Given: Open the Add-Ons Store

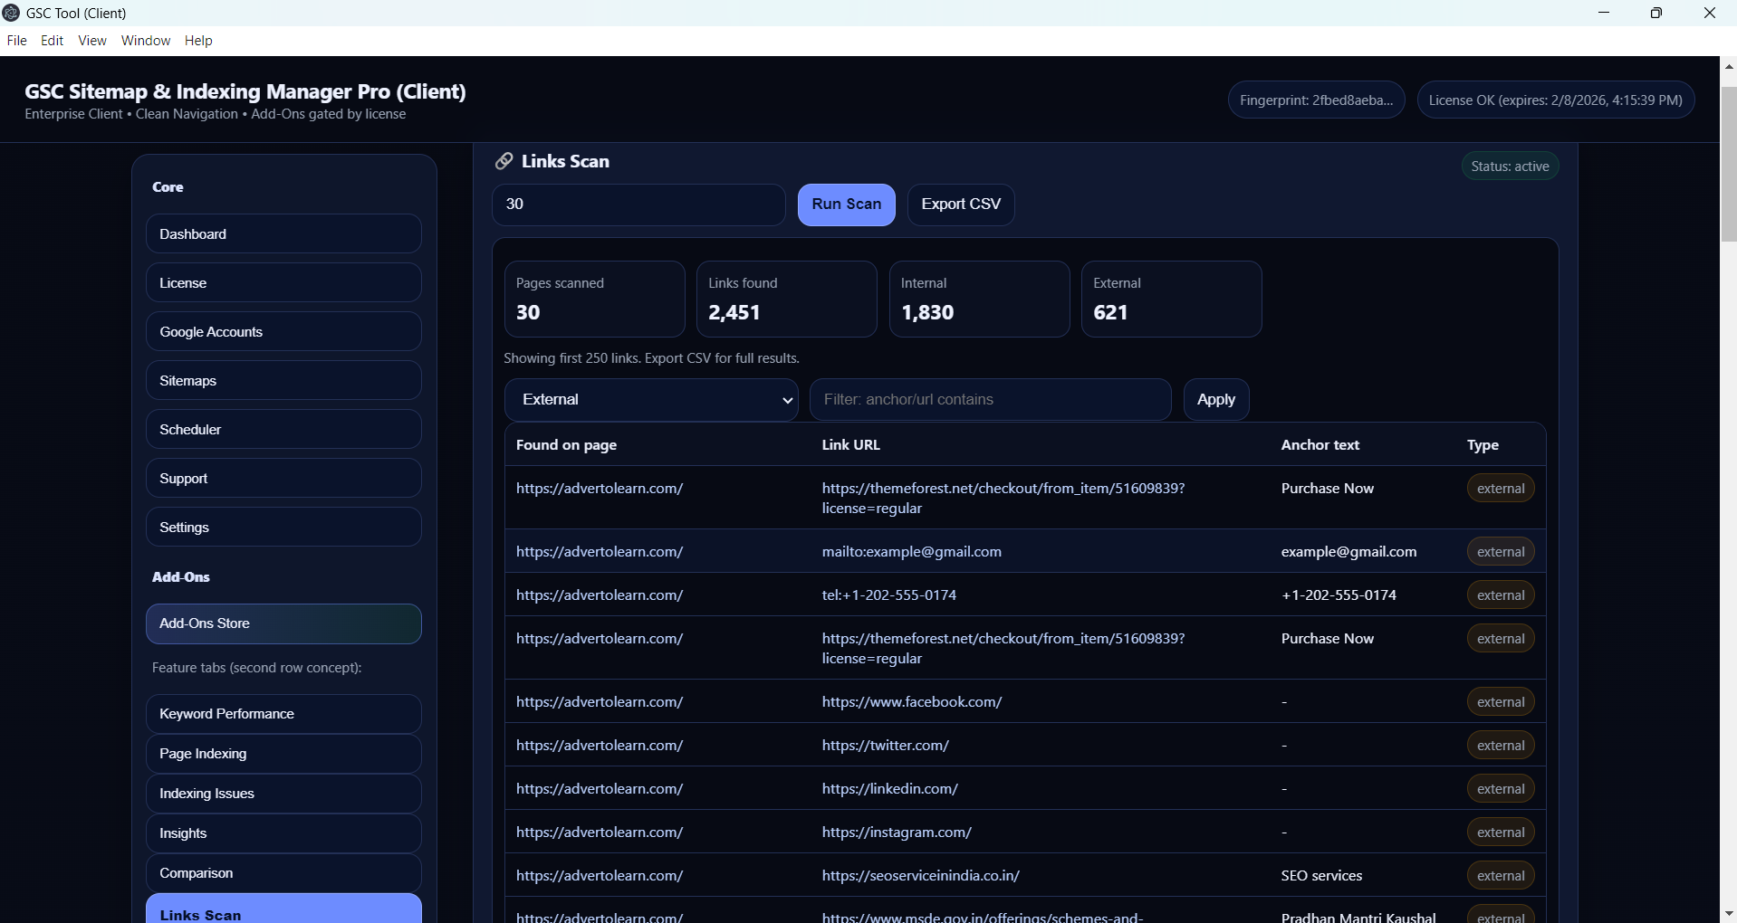Looking at the screenshot, I should pos(283,623).
